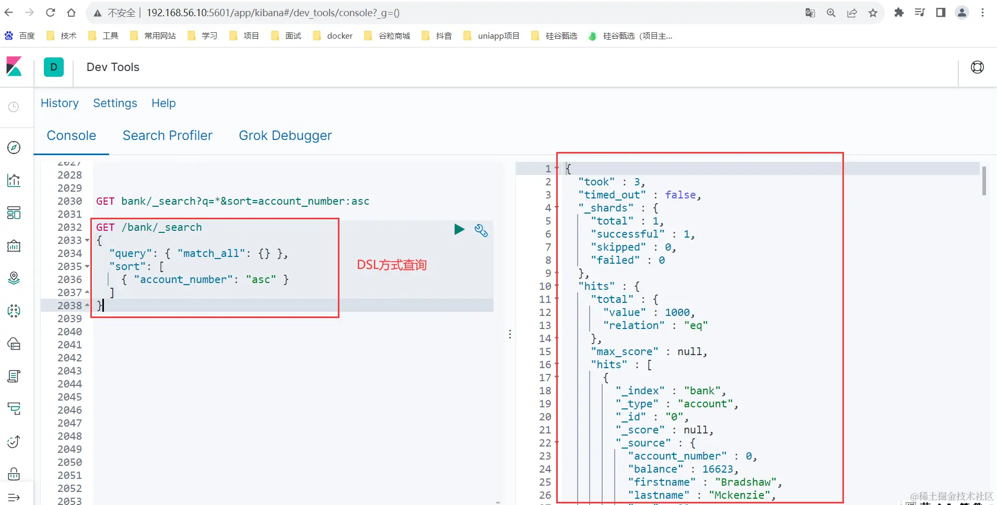Click the translate page icon

pos(810,13)
